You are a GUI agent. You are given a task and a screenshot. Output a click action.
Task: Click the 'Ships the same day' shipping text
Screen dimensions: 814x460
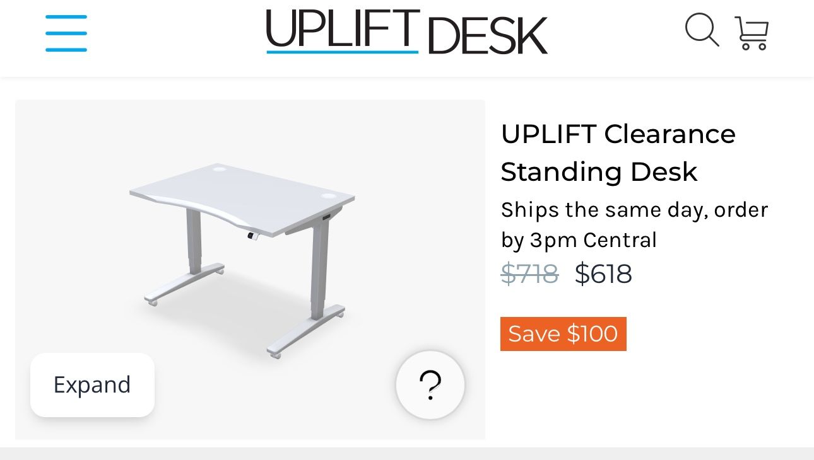[x=634, y=209]
